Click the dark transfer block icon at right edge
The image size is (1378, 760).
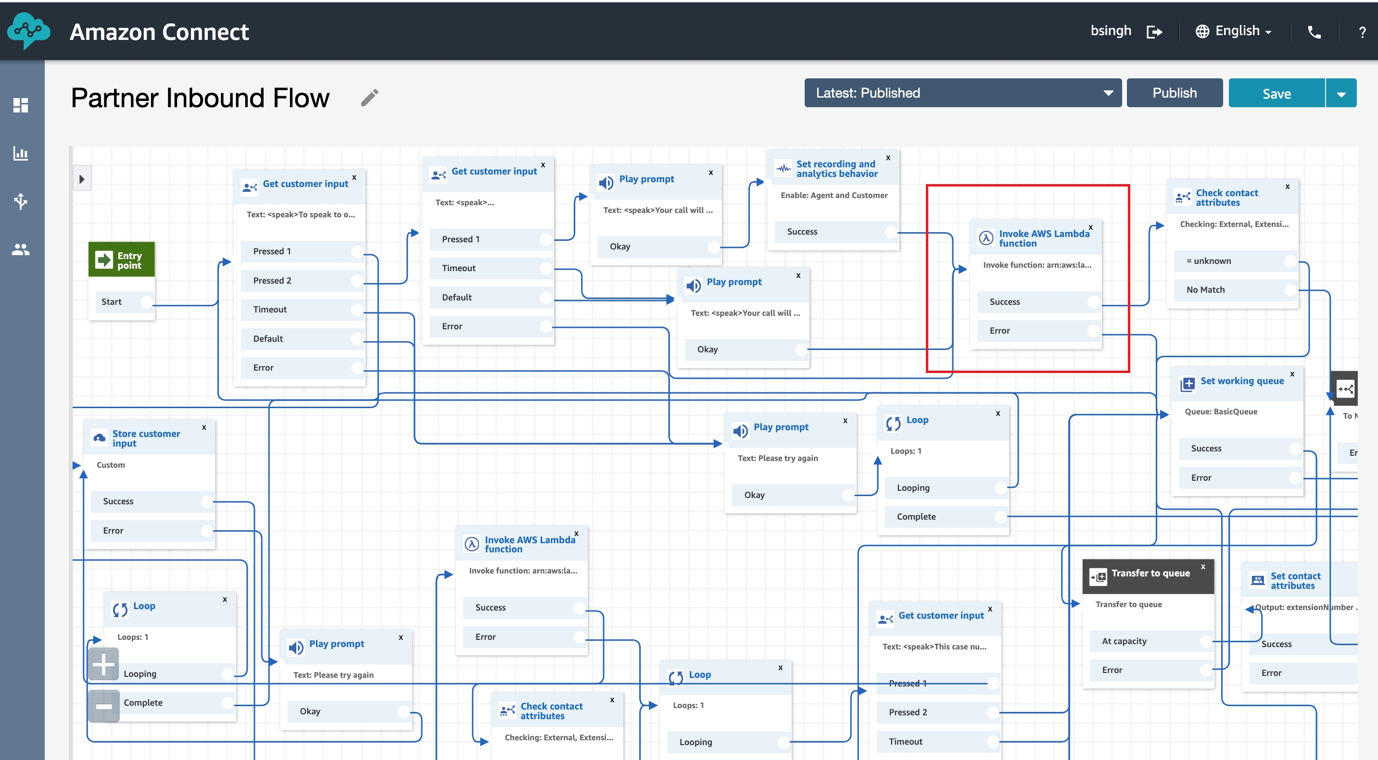[x=1345, y=388]
